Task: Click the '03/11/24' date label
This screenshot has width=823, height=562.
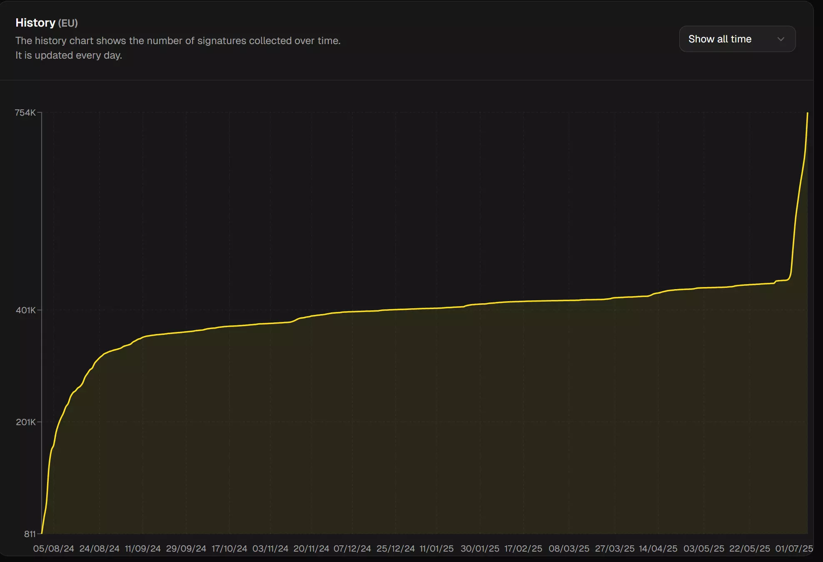Action: click(270, 548)
